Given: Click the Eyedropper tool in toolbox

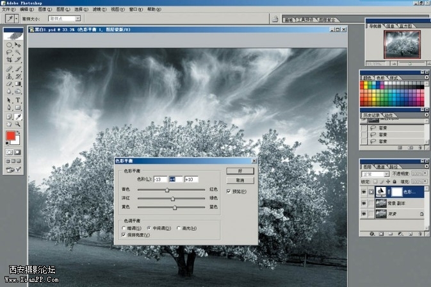Looking at the screenshot, I should [19, 116].
